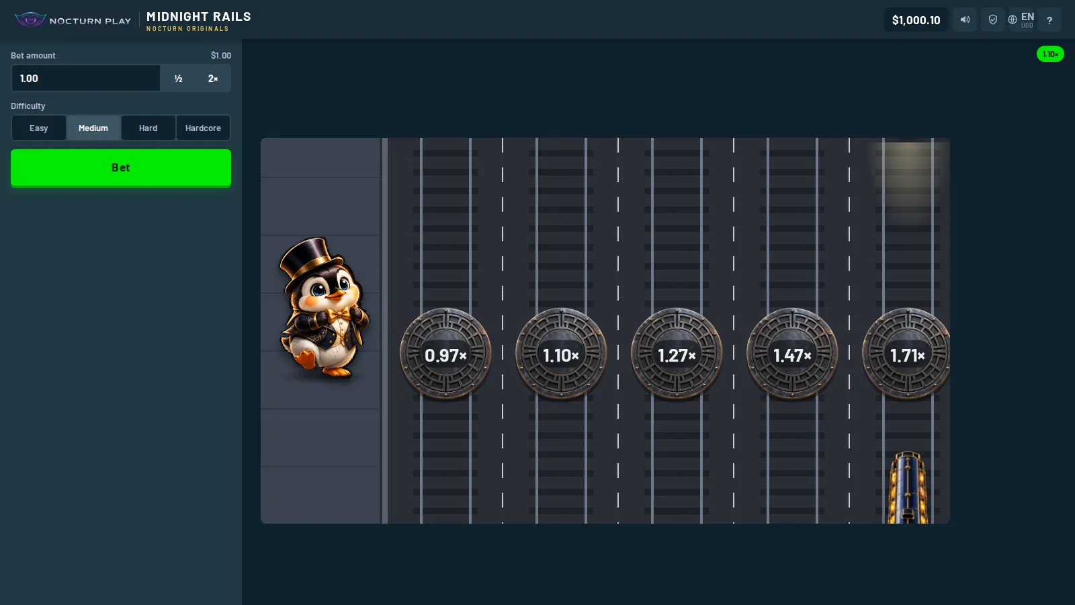Click the bet amount input field
The height and width of the screenshot is (605, 1075).
86,78
